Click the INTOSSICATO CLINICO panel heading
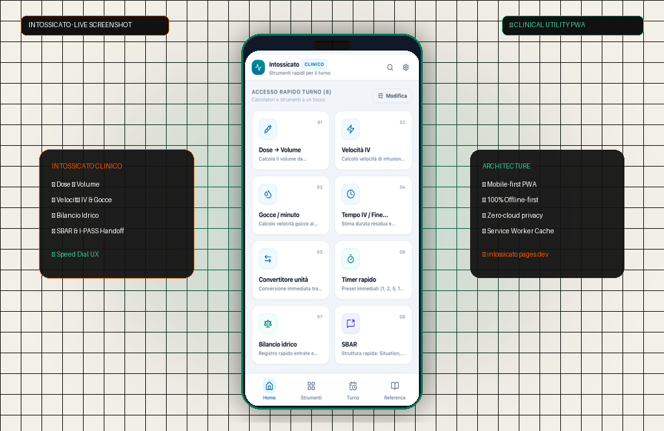 coord(87,166)
